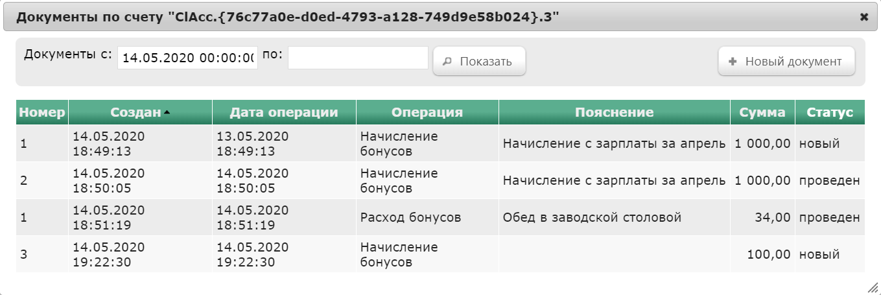881x295 pixels.
Task: Select the Расход бонусов row
Action: click(440, 217)
